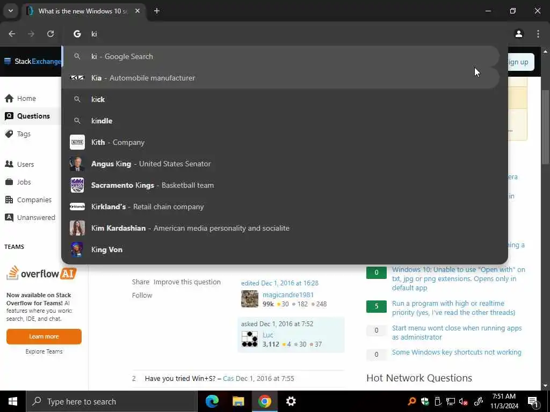Click the 'Type here to search' box

(x=112, y=401)
